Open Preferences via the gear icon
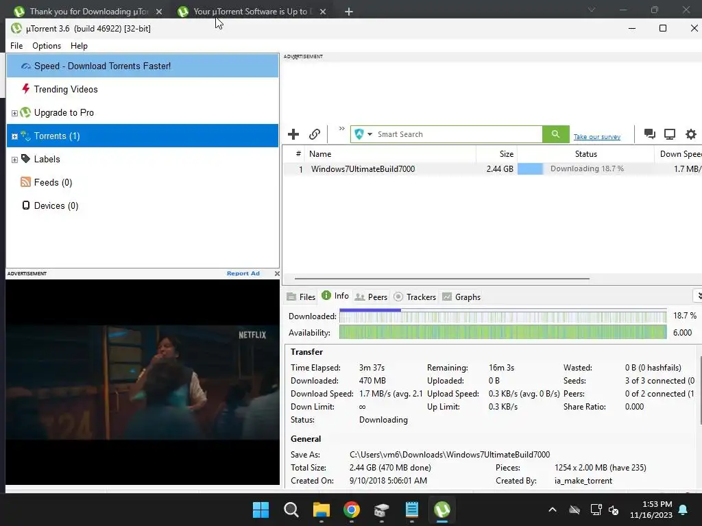 pos(691,134)
